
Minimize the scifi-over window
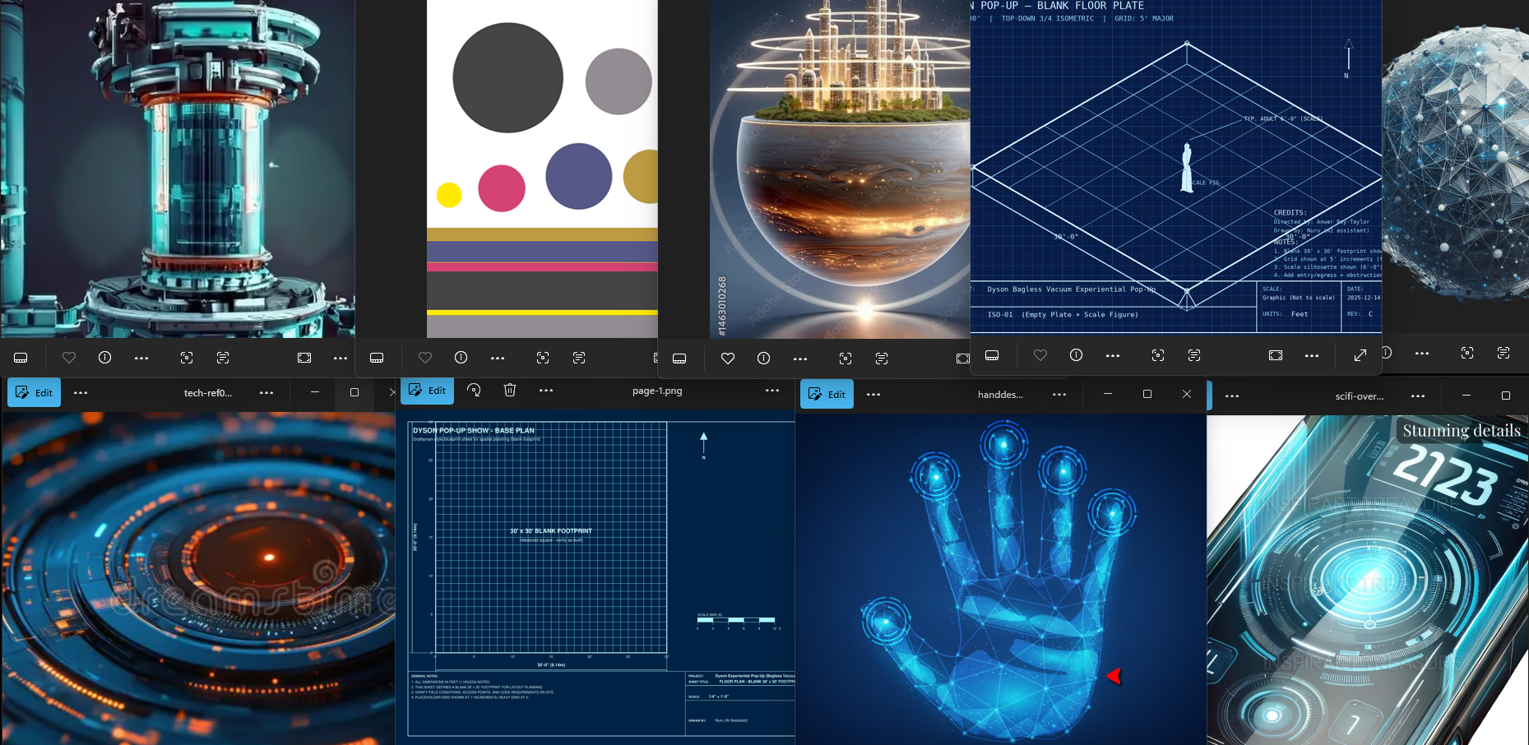coord(1466,396)
